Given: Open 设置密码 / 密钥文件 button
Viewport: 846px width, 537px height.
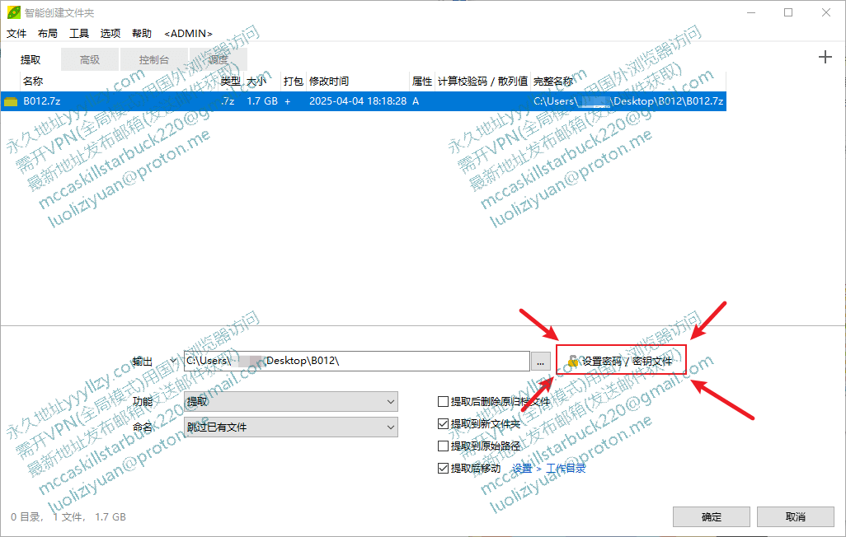Looking at the screenshot, I should point(621,361).
